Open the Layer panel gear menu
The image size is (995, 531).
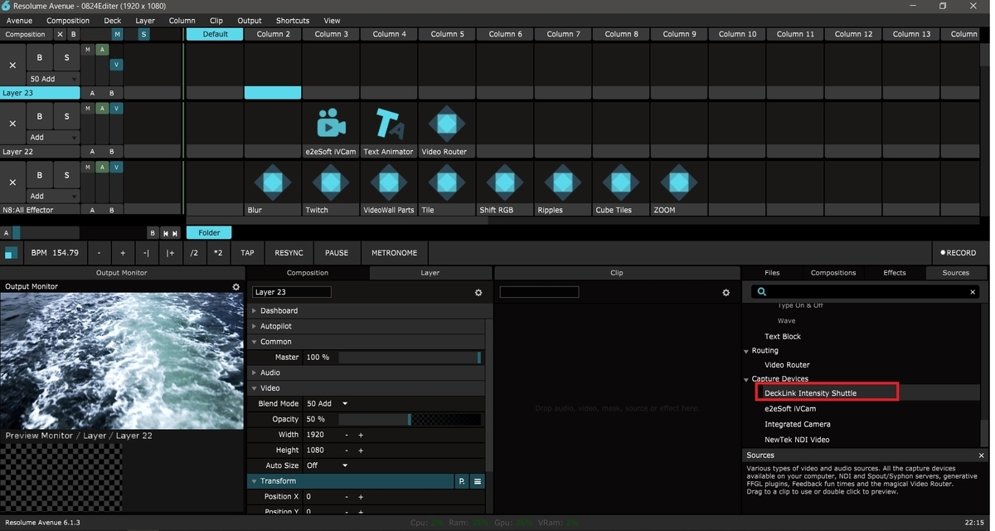click(x=478, y=292)
